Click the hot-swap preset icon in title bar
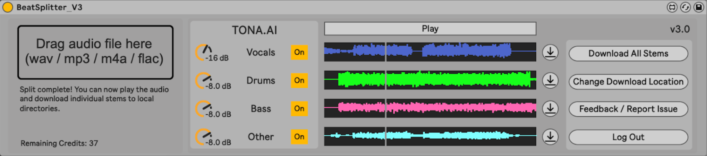This screenshot has width=707, height=156. [685, 7]
